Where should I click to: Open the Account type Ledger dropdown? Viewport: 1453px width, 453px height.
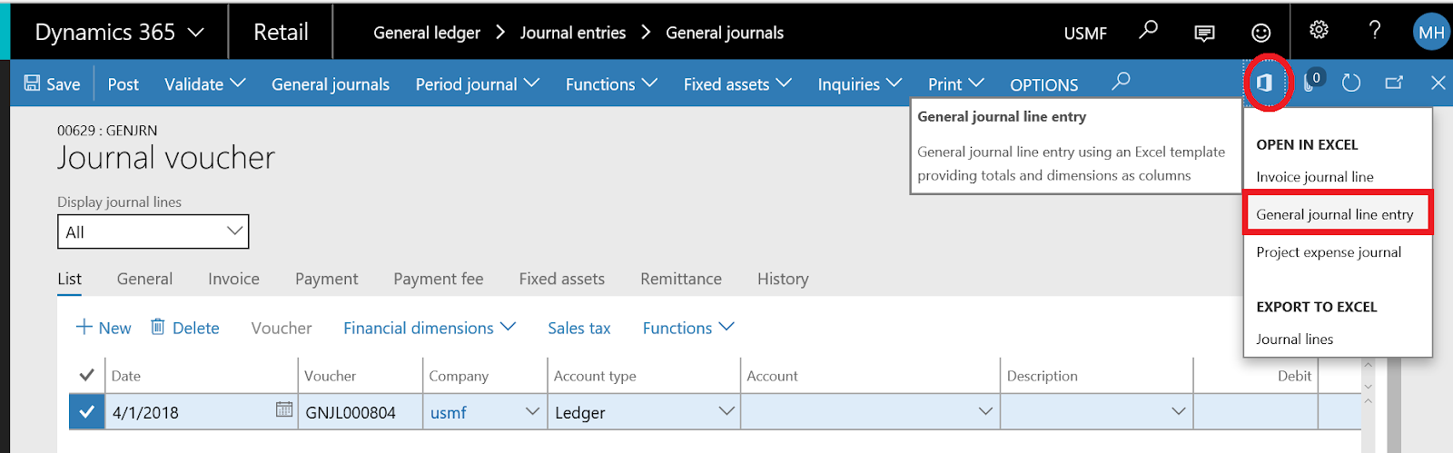[726, 411]
